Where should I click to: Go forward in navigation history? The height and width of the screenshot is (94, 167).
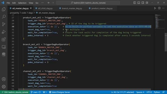[53, 3]
